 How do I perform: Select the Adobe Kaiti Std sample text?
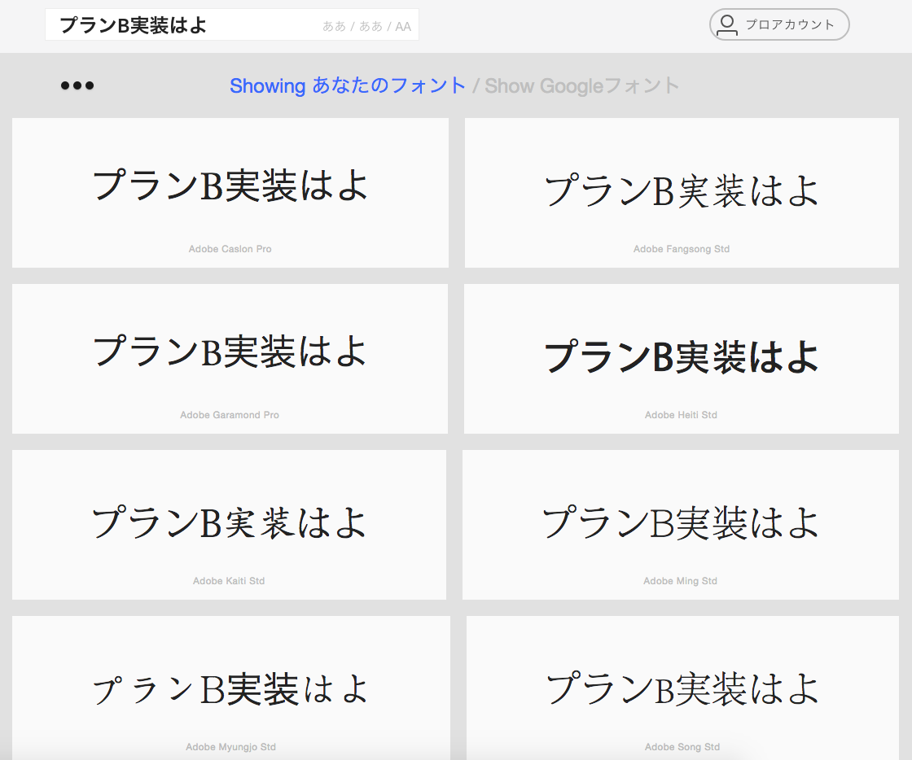tap(230, 522)
